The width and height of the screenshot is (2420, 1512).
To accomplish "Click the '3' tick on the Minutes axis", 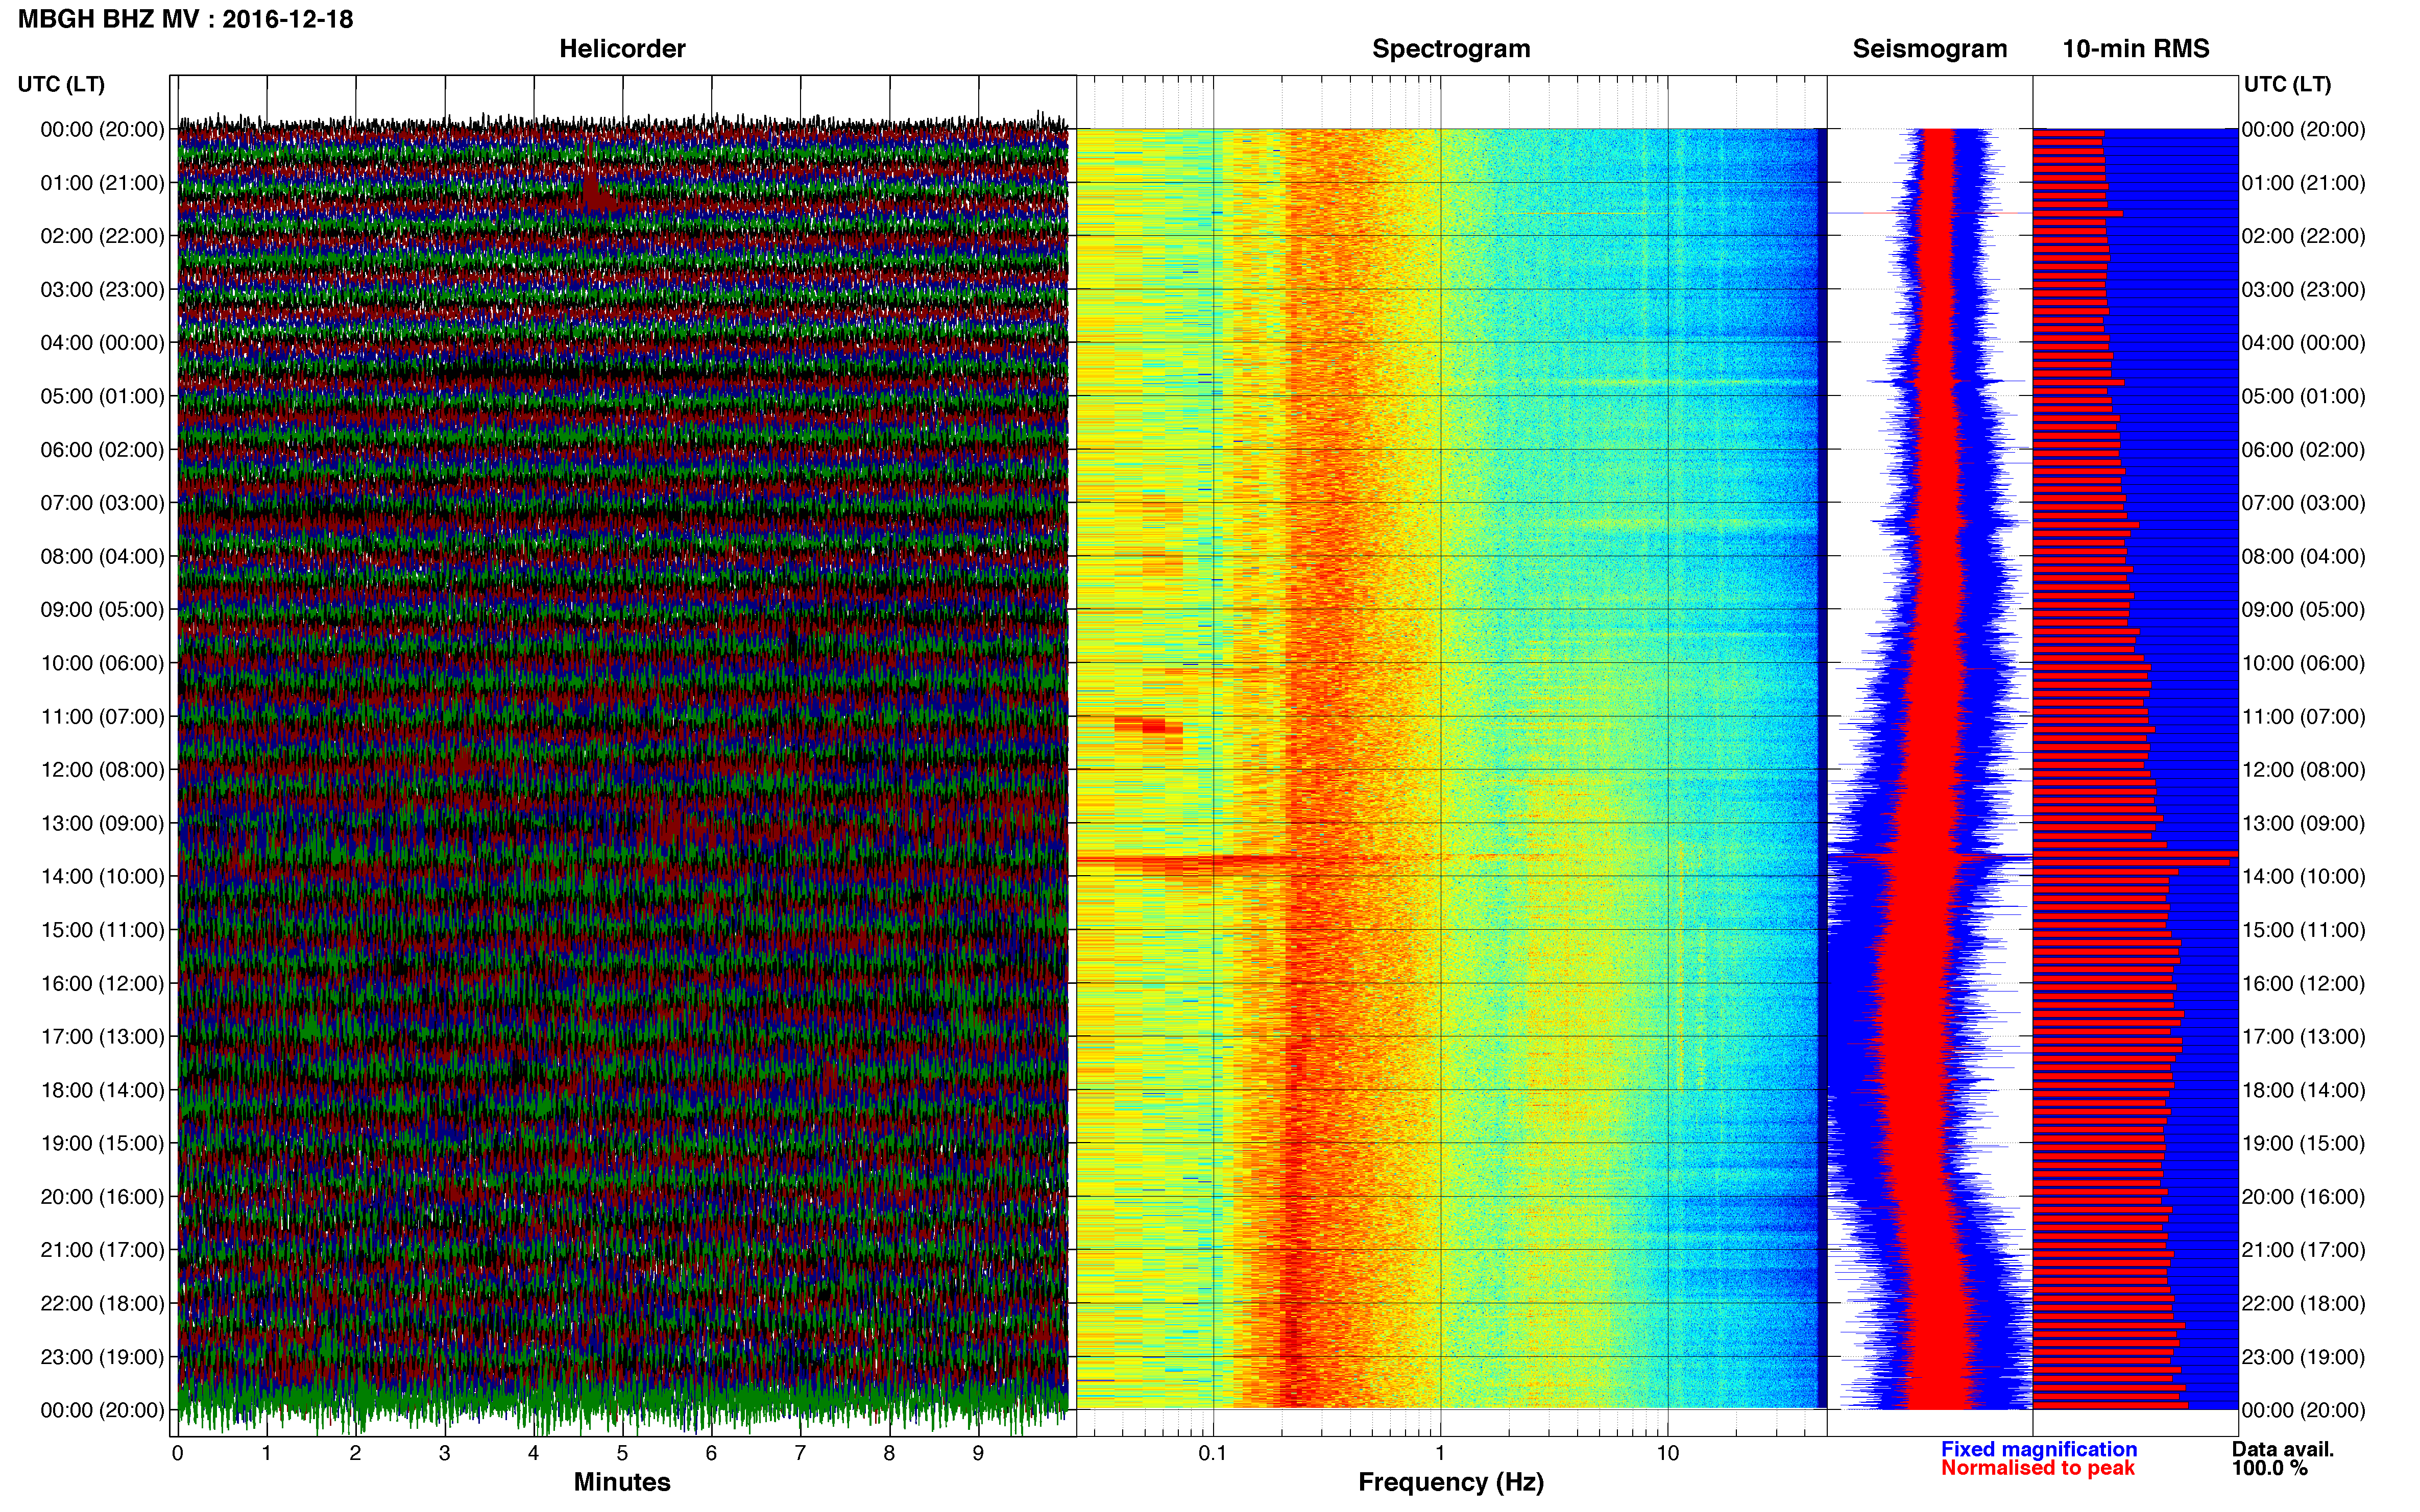I will pos(444,1454).
